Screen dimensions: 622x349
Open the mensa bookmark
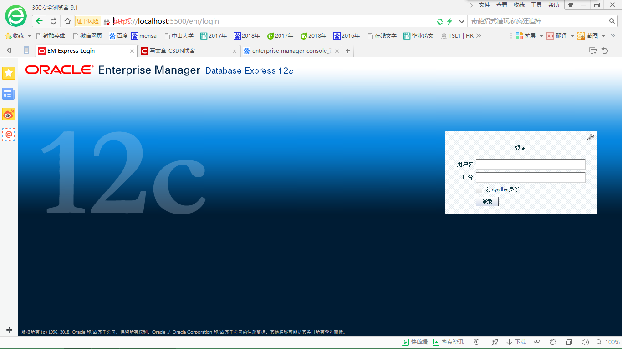(x=144, y=36)
